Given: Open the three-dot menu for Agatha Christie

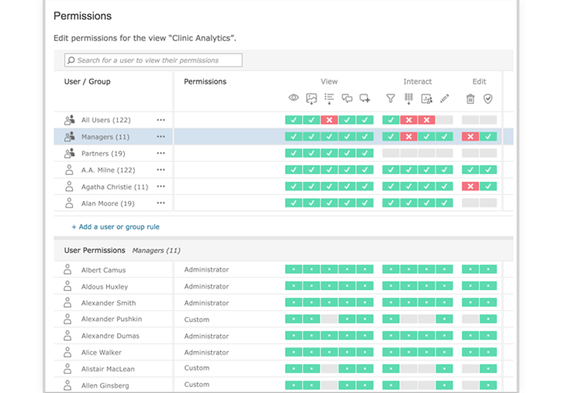Looking at the screenshot, I should pos(161,187).
